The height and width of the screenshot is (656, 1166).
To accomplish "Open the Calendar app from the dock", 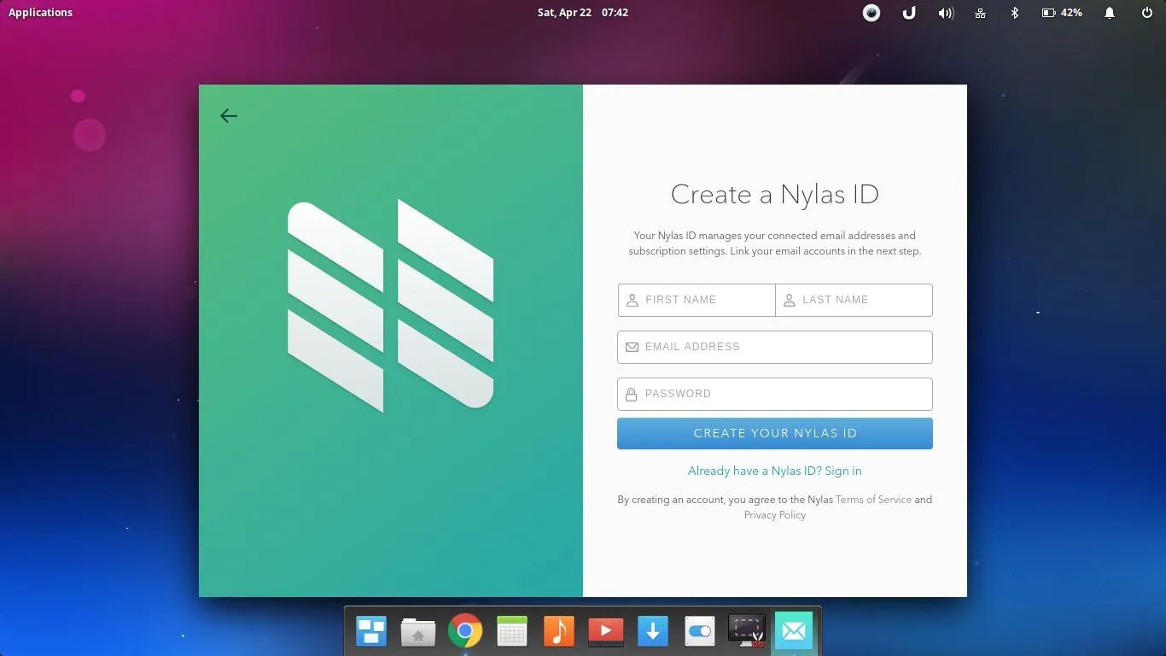I will tap(511, 631).
